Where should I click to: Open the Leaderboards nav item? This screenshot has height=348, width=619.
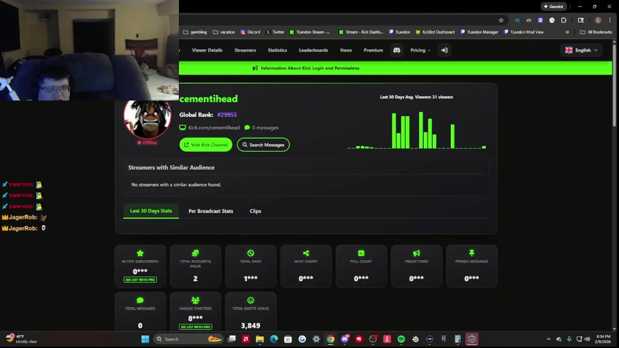click(313, 50)
